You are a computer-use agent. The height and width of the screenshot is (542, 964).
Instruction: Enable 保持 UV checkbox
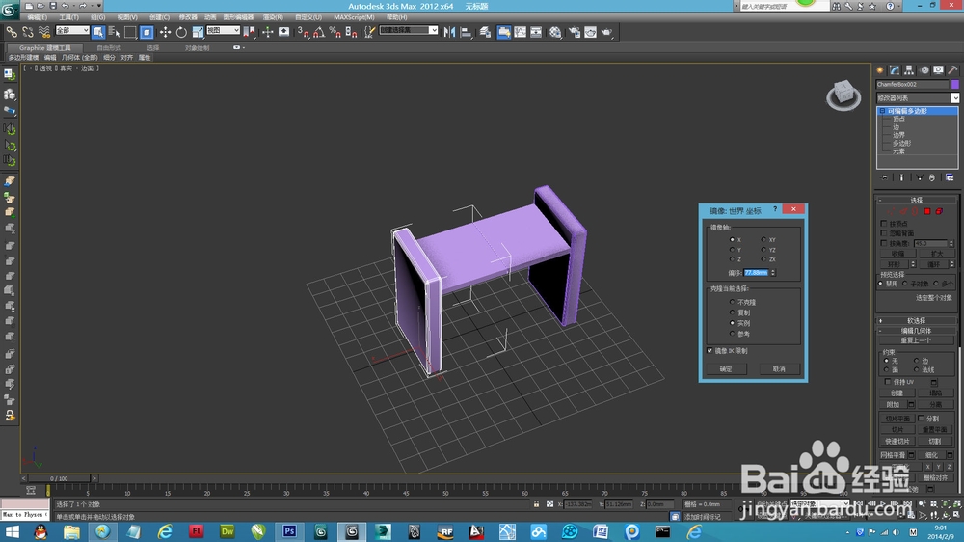(x=887, y=382)
